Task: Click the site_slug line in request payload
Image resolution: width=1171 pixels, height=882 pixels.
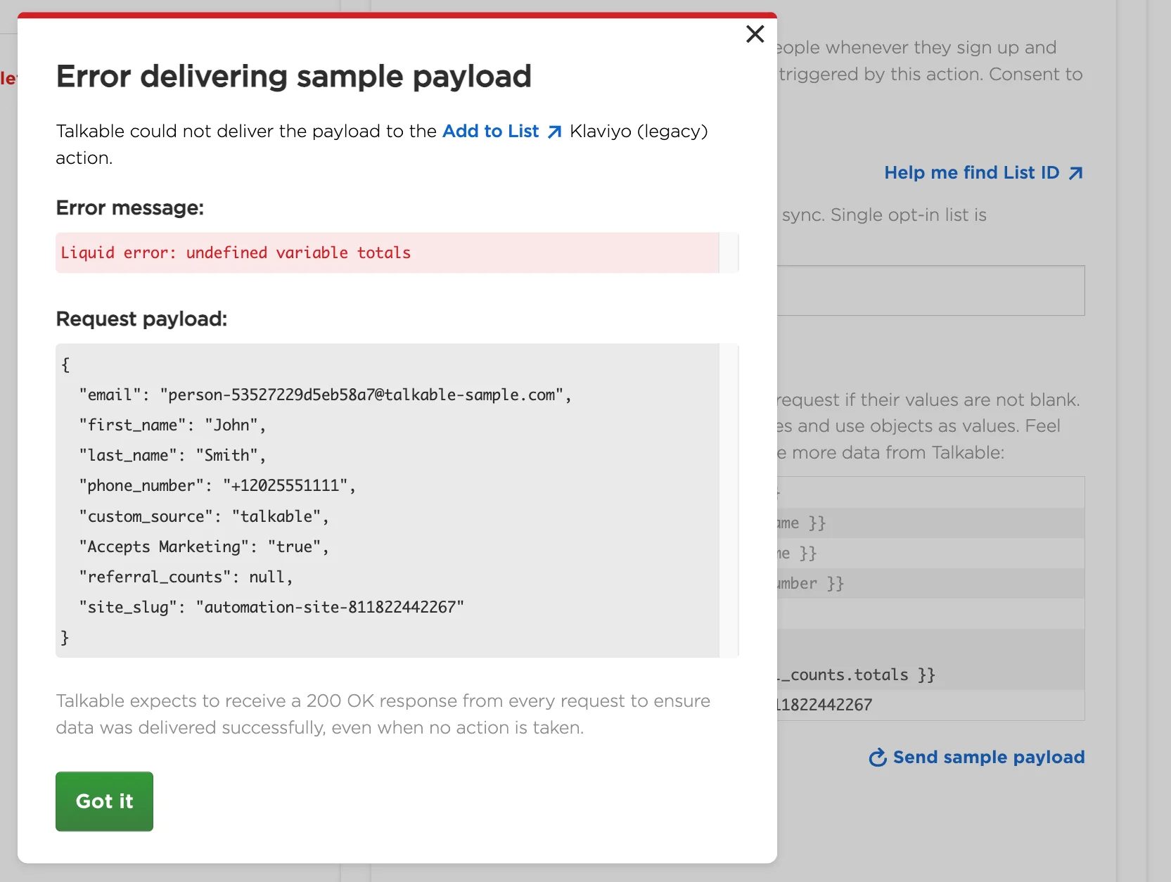Action: coord(271,608)
